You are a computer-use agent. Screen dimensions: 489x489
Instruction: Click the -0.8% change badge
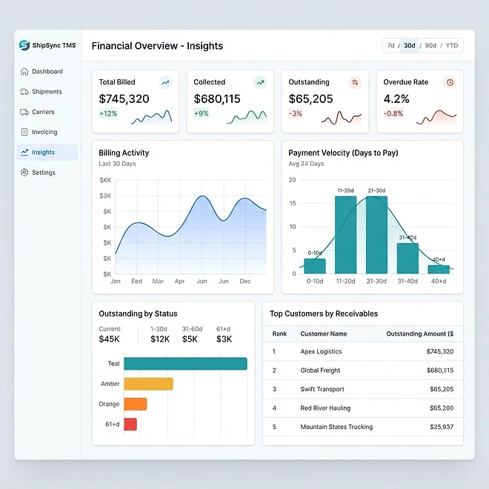click(x=393, y=113)
